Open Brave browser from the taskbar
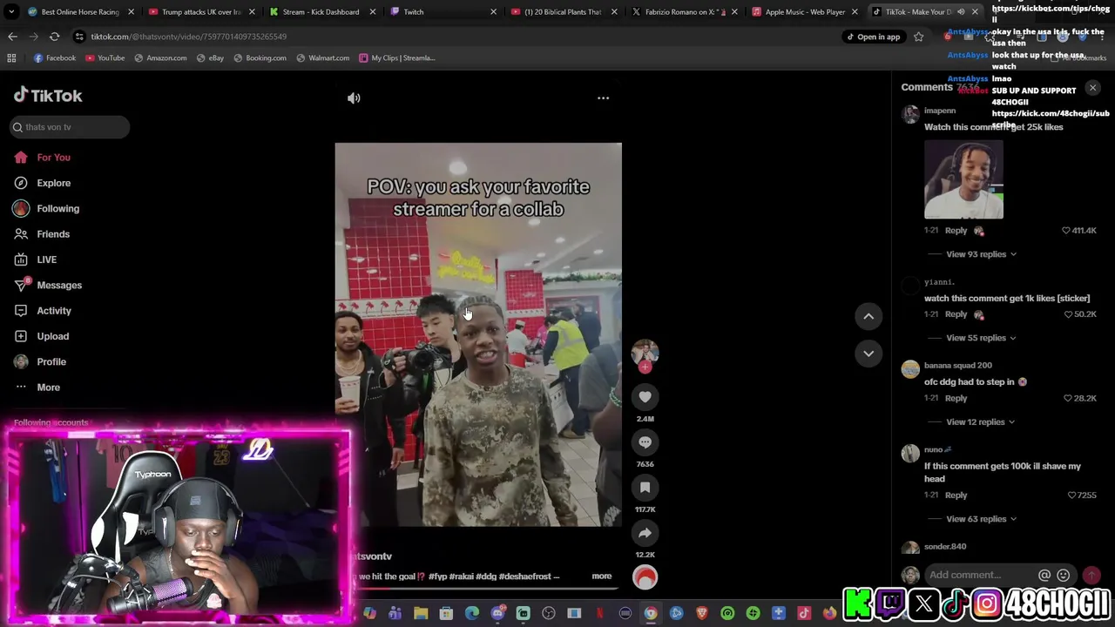 point(701,614)
